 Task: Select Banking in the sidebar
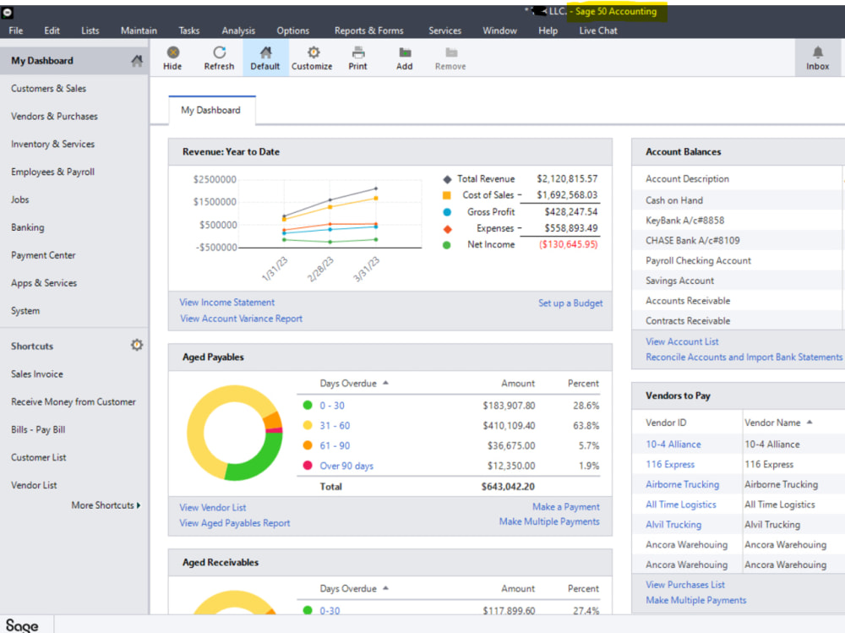28,227
